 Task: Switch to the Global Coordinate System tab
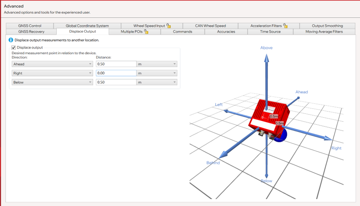pyautogui.click(x=87, y=26)
